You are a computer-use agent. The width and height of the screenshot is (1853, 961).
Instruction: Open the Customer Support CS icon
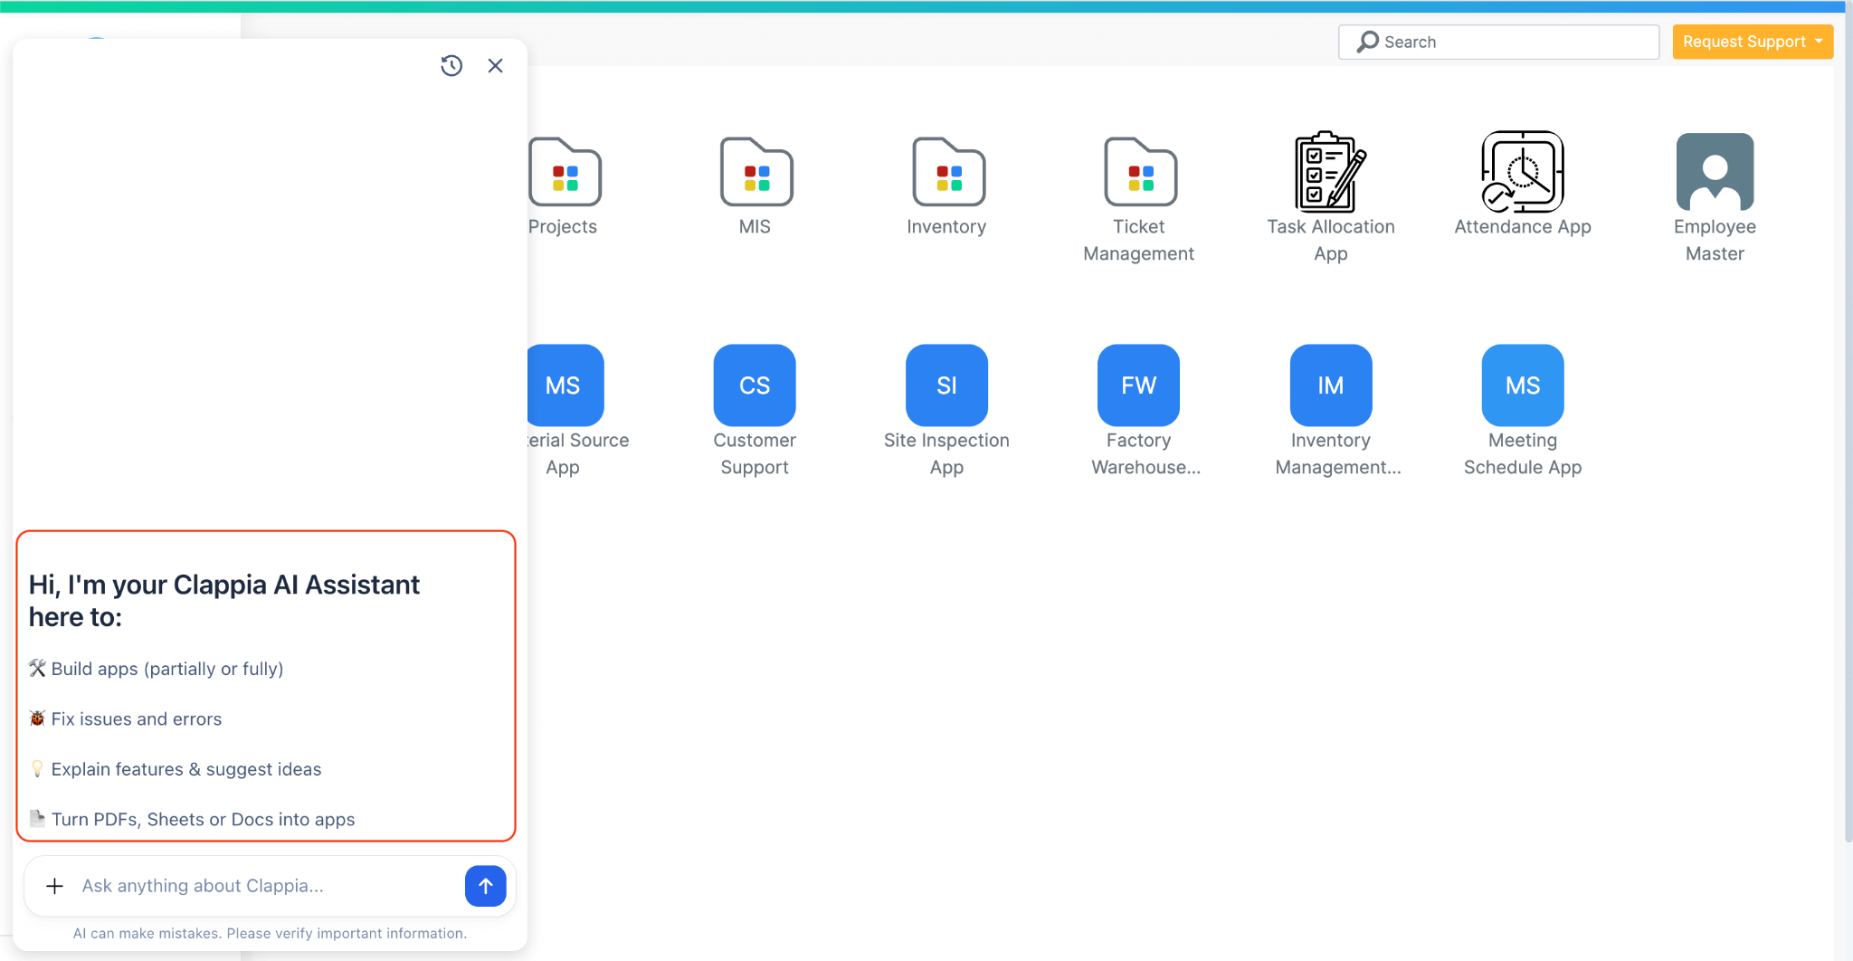tap(755, 385)
